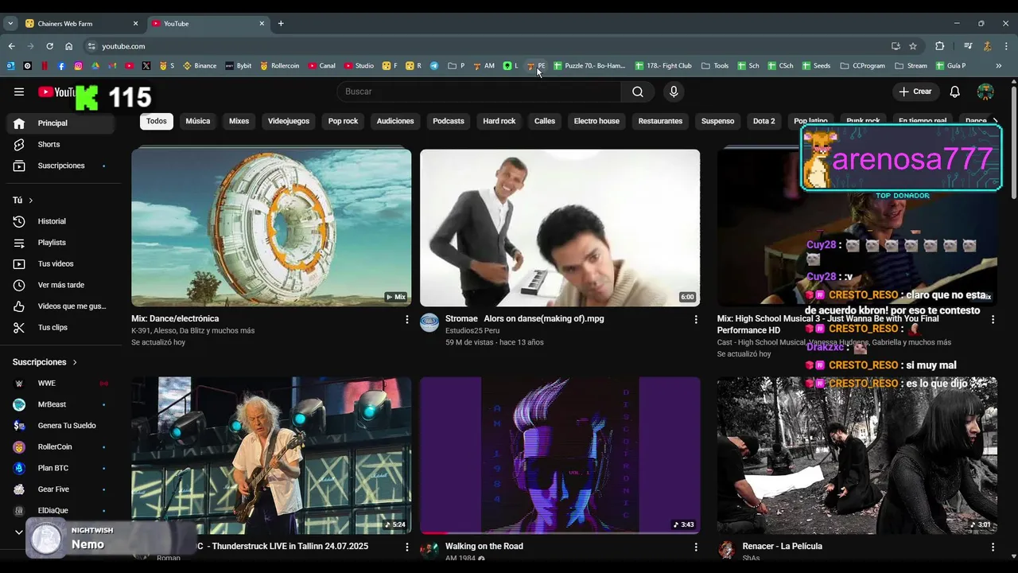Open Chrome home page button
This screenshot has height=573, width=1018.
pos(69,46)
